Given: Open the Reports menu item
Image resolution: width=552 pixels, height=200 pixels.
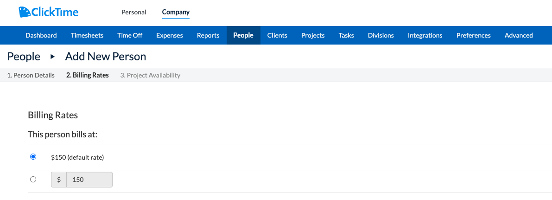Looking at the screenshot, I should click(x=208, y=35).
